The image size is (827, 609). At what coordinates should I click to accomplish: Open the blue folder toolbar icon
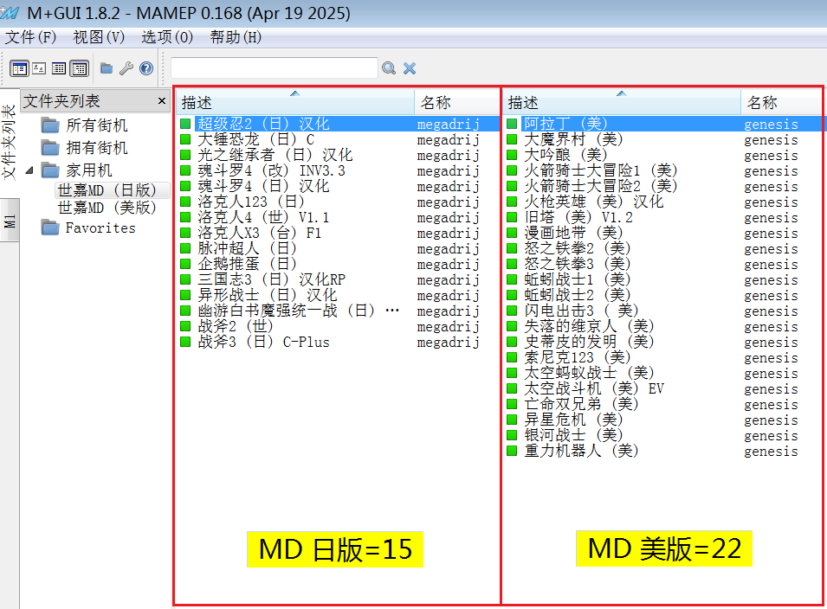(x=107, y=68)
